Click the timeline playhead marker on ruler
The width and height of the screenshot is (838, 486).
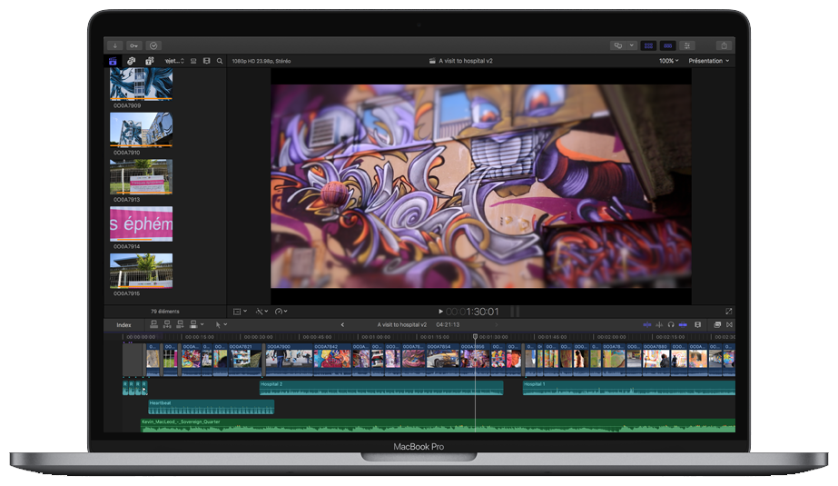point(475,336)
